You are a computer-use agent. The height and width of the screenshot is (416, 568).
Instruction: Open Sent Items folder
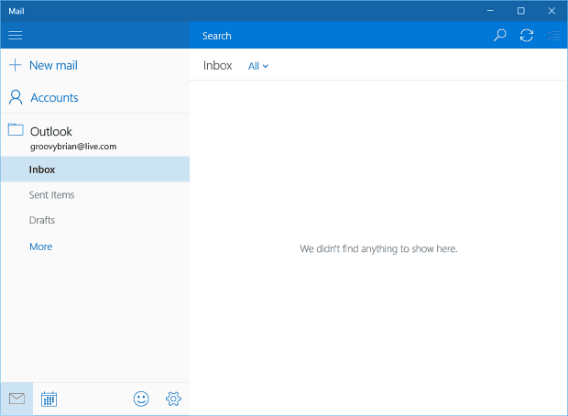tap(95, 194)
